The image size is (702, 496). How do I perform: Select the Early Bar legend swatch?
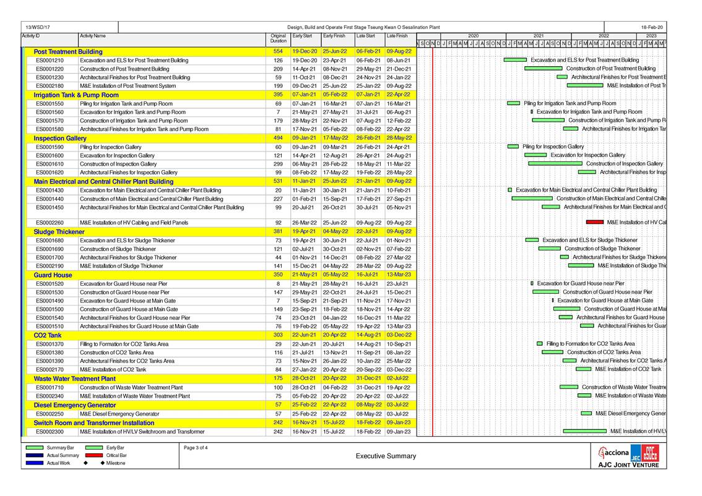(93, 447)
